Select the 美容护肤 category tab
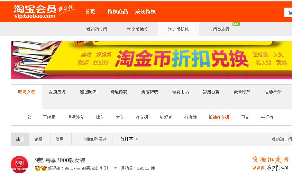Viewport: 292px width, 175px height. click(149, 92)
